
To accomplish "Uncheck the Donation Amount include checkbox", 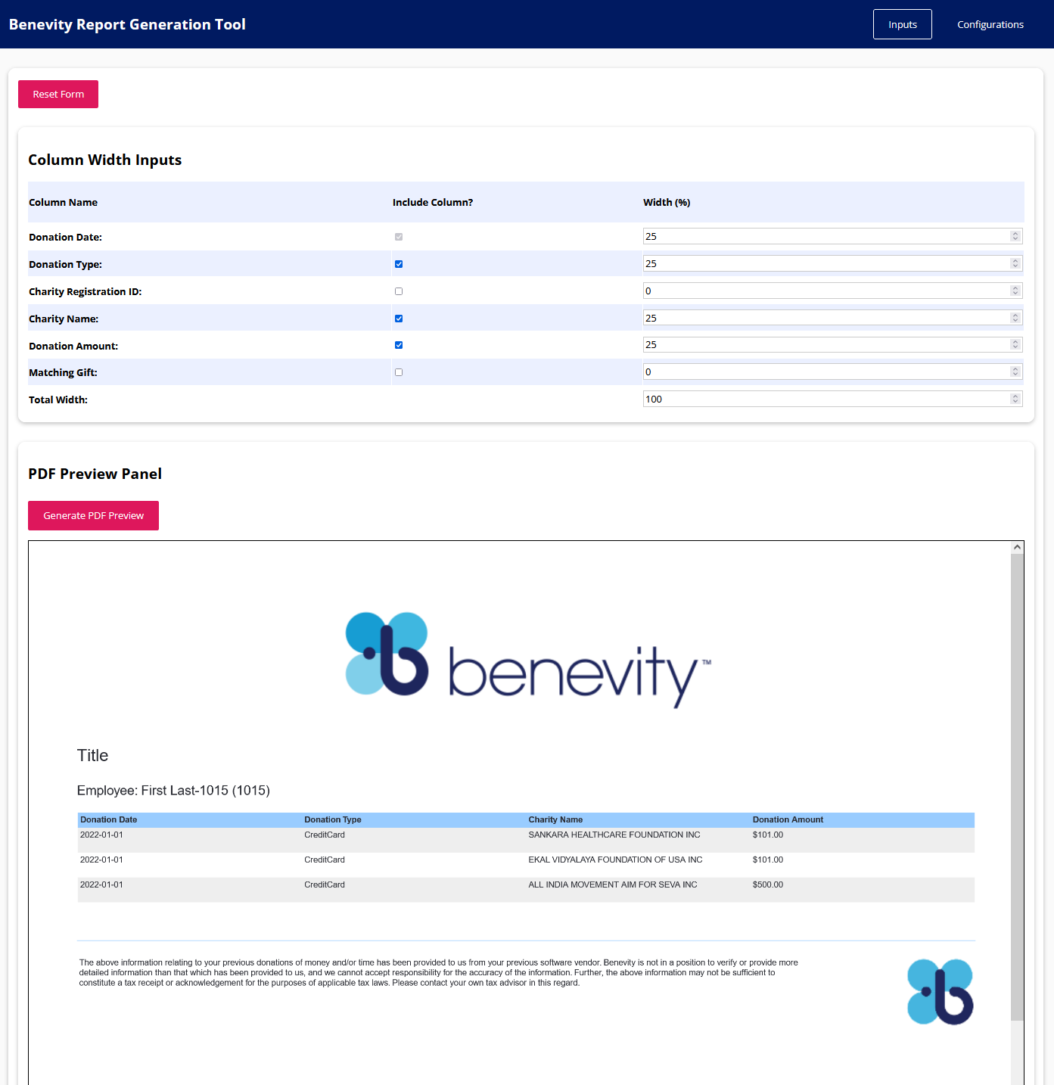I will click(399, 345).
